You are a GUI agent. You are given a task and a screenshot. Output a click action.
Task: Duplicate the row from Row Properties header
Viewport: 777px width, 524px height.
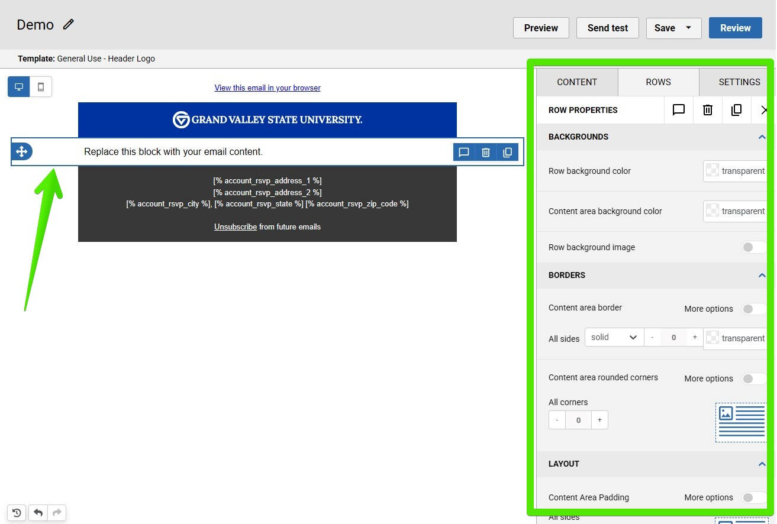[736, 110]
